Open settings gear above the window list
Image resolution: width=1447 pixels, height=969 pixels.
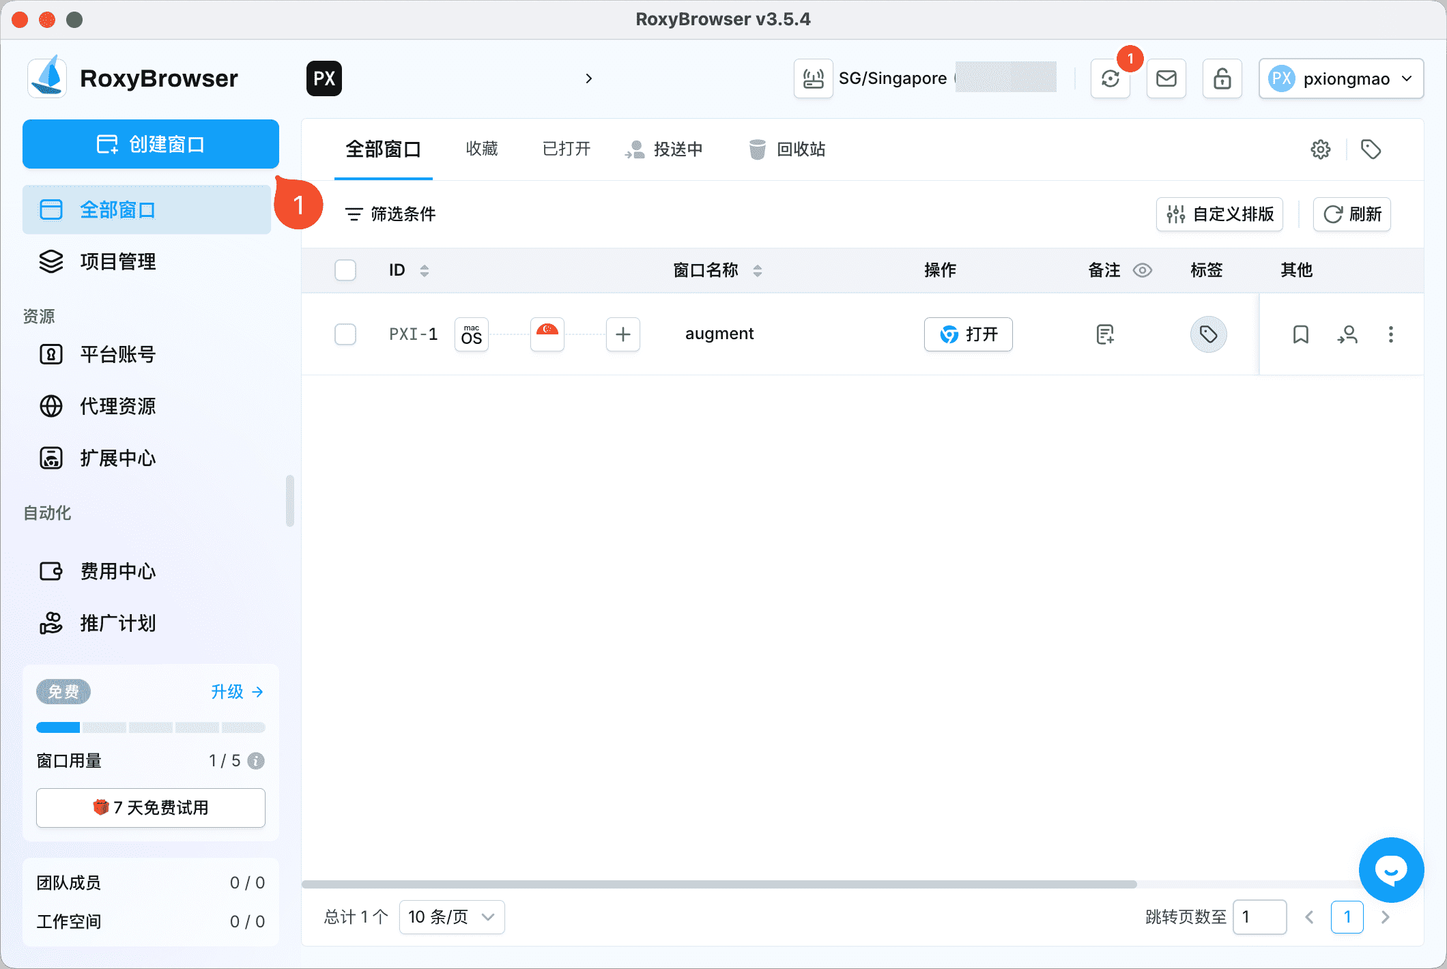tap(1321, 149)
